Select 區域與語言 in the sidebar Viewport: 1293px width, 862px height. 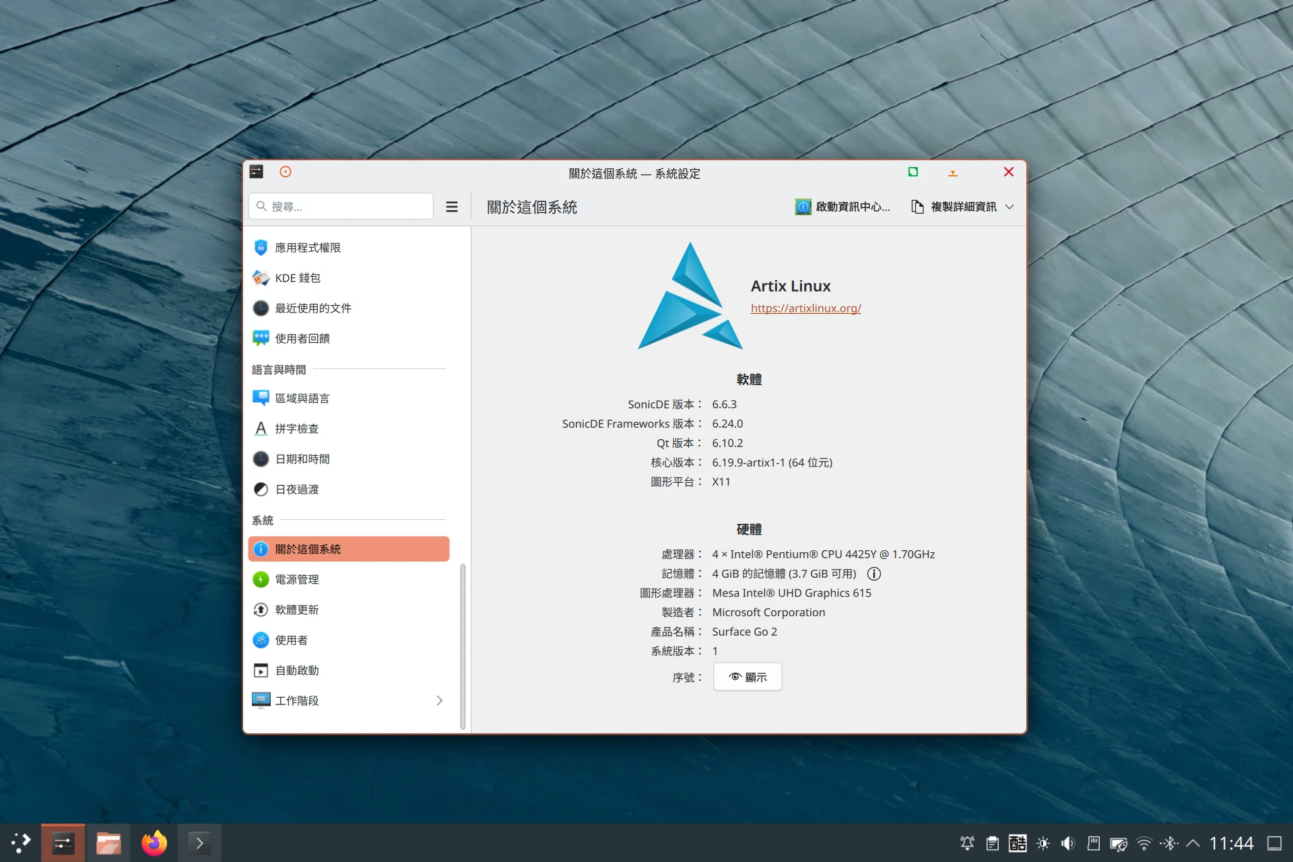tap(302, 398)
